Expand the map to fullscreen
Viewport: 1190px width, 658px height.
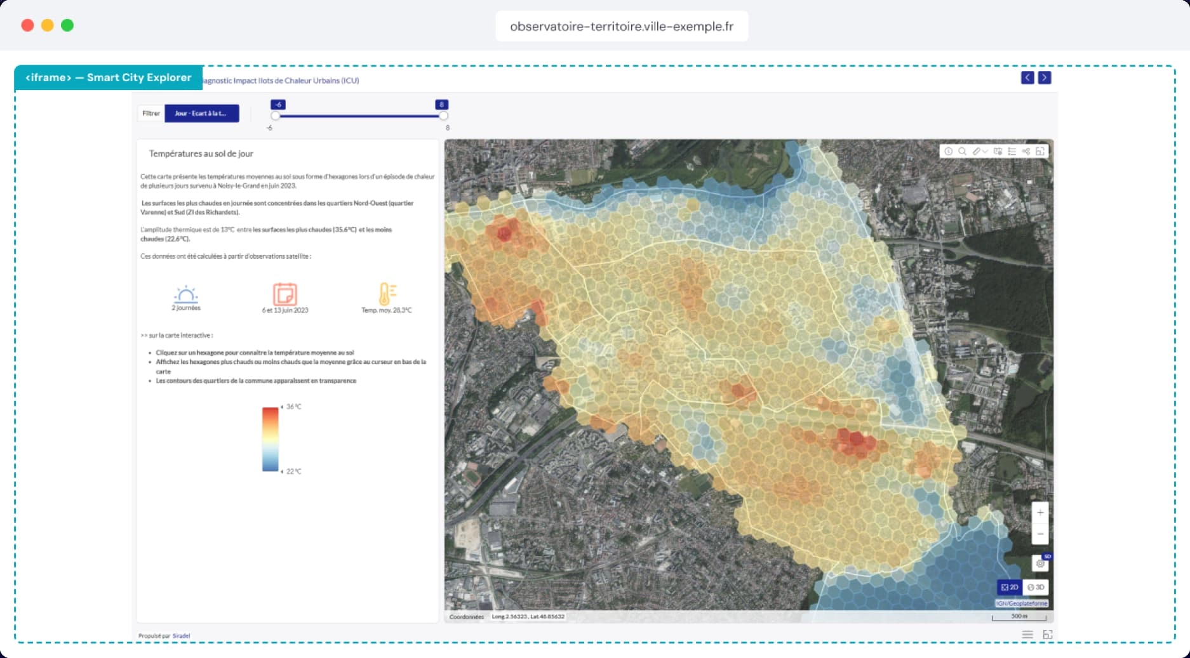tap(1040, 151)
